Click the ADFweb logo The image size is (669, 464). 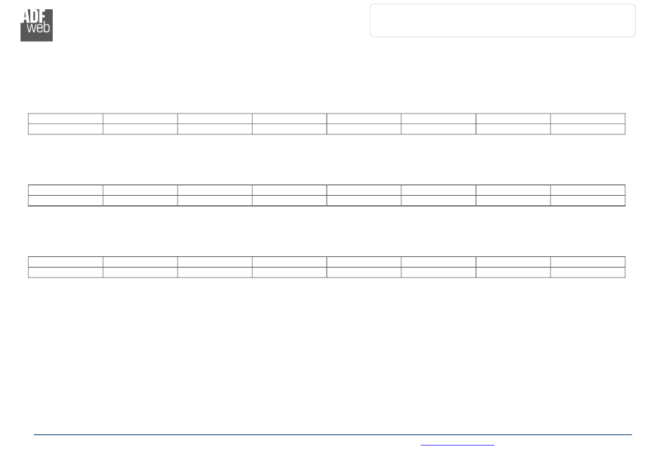click(37, 25)
